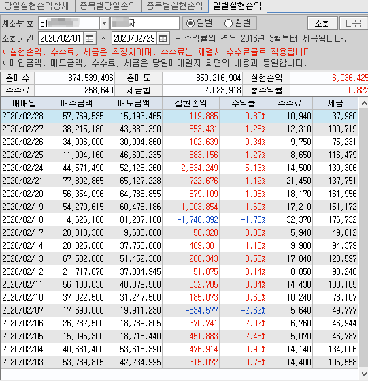Viewport: 368px width, 381px height.
Task: Select the 2020/02/05 date cell
Action: coord(24,336)
